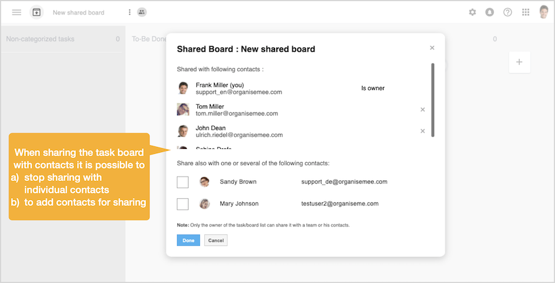Click 'Shared Board : New shared board' heading
This screenshot has width=555, height=283.
pyautogui.click(x=246, y=49)
